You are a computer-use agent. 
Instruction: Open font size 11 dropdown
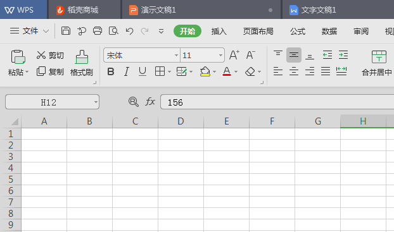tap(220, 55)
